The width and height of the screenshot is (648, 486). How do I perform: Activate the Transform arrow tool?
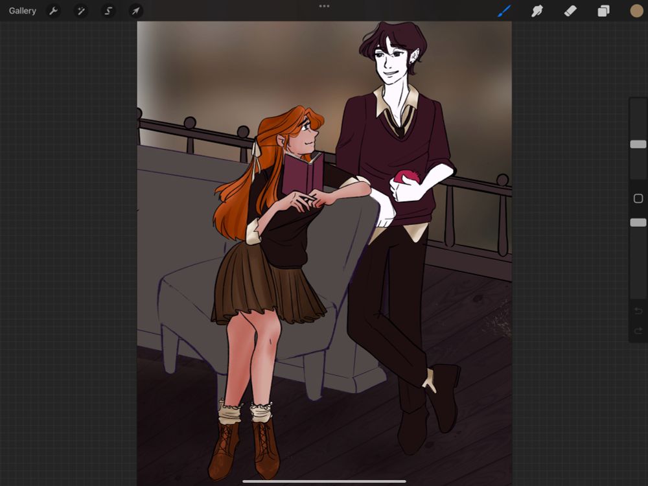(x=135, y=11)
